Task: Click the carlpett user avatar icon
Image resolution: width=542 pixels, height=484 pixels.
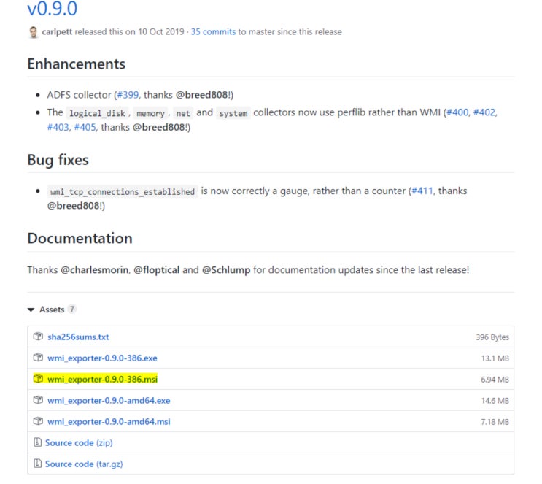Action: pos(34,32)
